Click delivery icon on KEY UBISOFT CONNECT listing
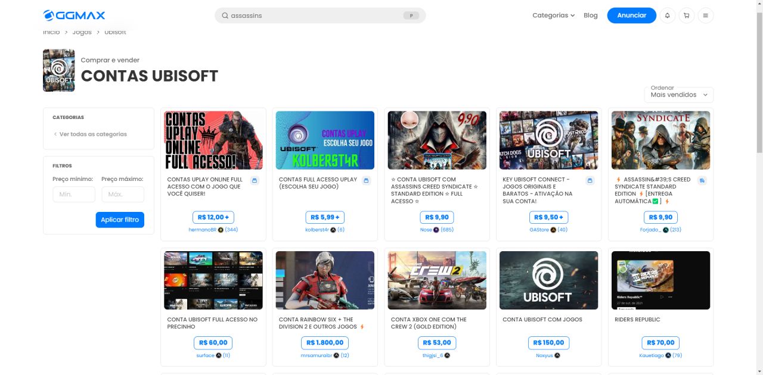Image resolution: width=763 pixels, height=375 pixels. 590,180
